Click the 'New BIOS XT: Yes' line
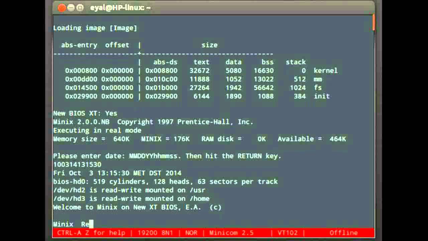The image size is (428, 241). [x=85, y=113]
